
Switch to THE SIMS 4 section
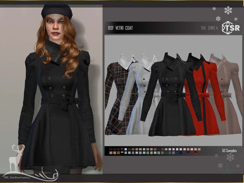209,28
